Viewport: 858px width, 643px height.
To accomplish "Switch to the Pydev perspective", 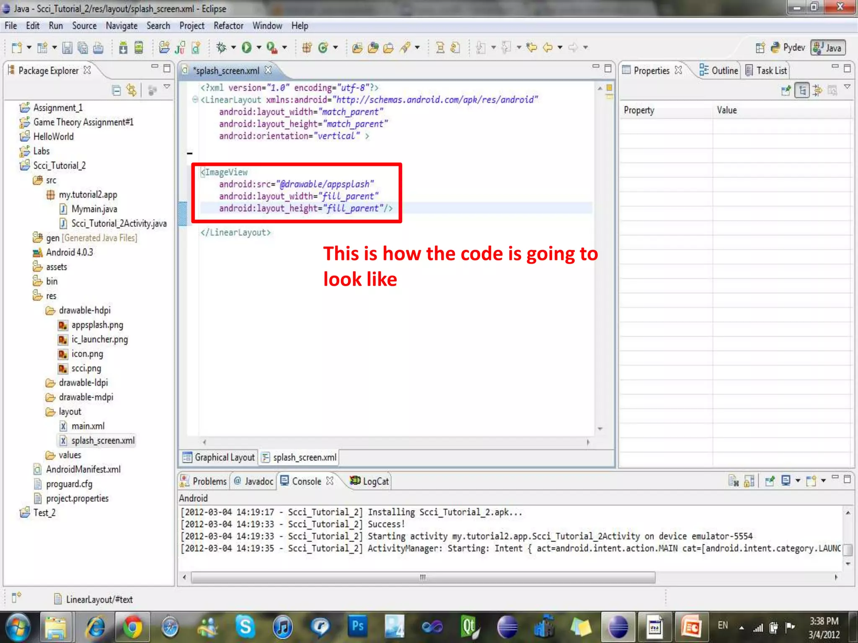I will pyautogui.click(x=788, y=48).
